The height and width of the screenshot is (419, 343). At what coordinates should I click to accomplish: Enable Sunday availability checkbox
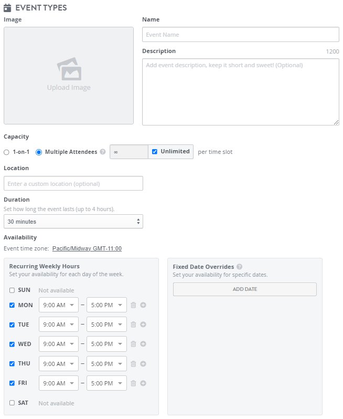click(x=12, y=290)
